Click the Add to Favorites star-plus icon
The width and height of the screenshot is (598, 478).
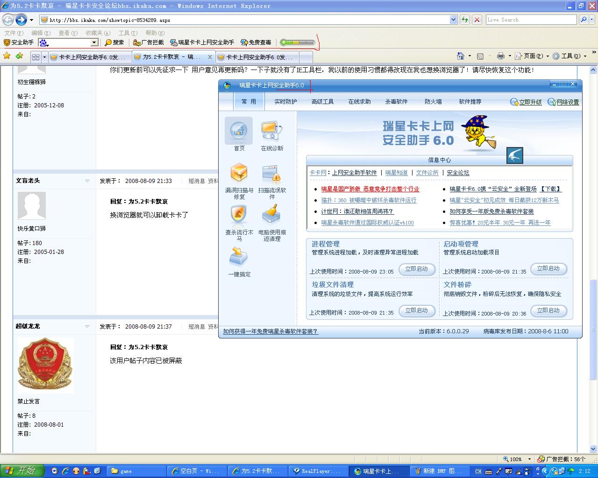click(19, 56)
